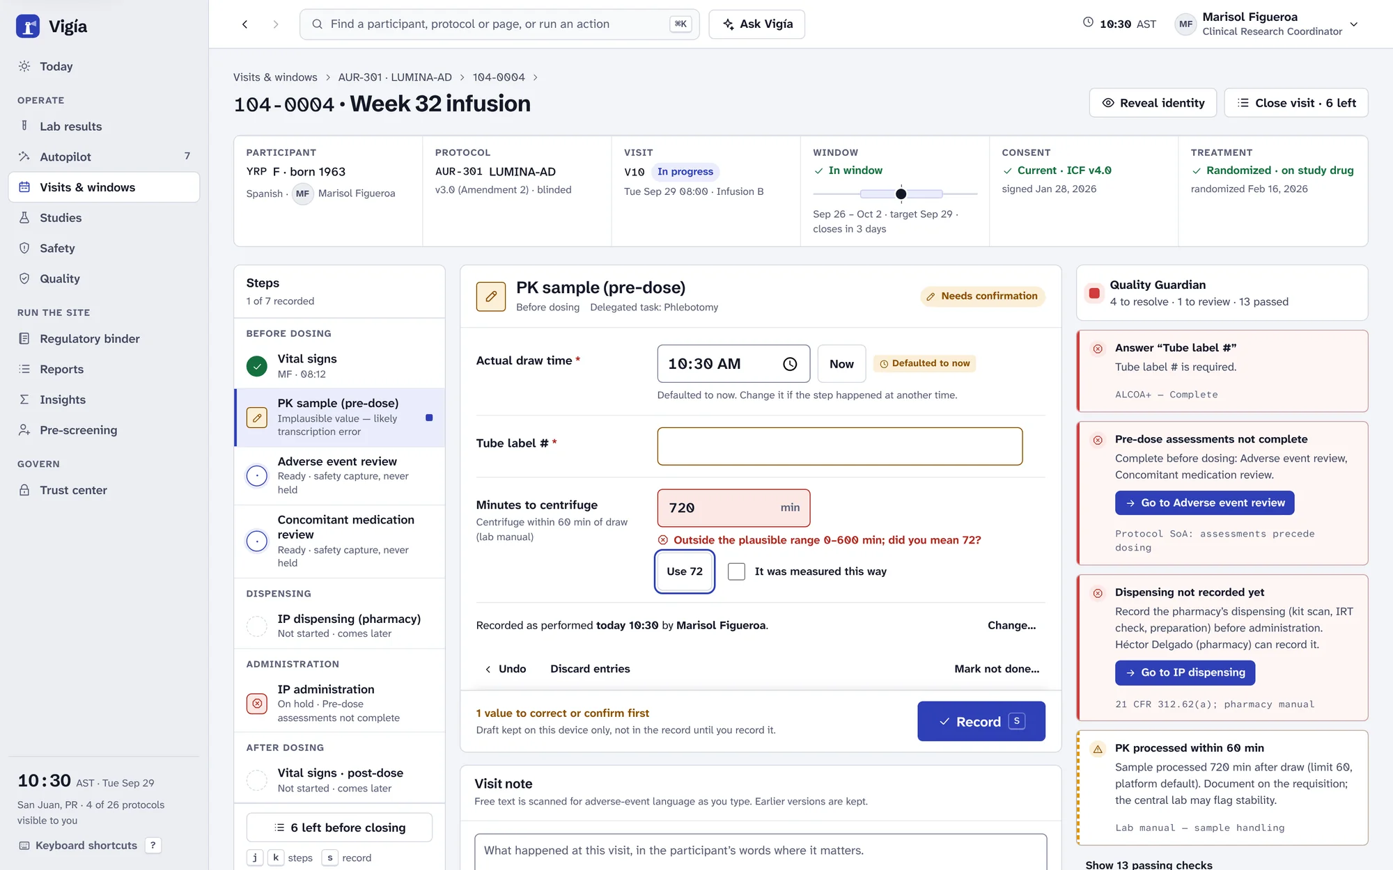
Task: Open Autopilot in the sidebar
Action: (x=104, y=157)
